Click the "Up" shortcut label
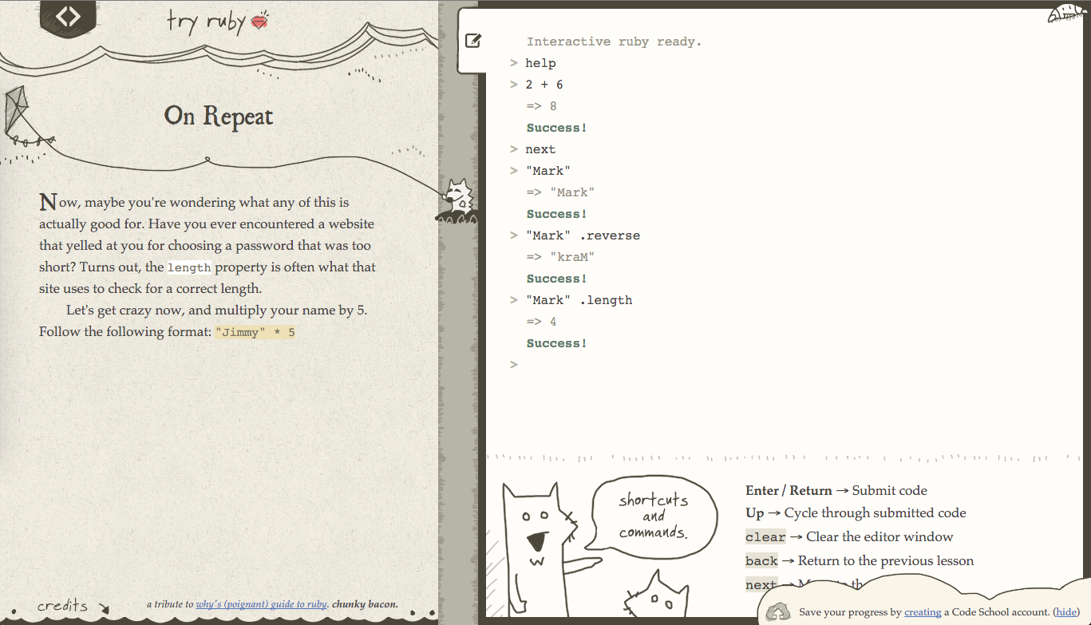The image size is (1091, 625). point(755,513)
